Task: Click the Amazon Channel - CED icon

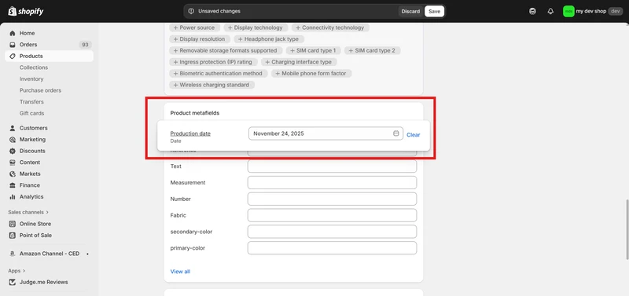Action: pyautogui.click(x=13, y=254)
